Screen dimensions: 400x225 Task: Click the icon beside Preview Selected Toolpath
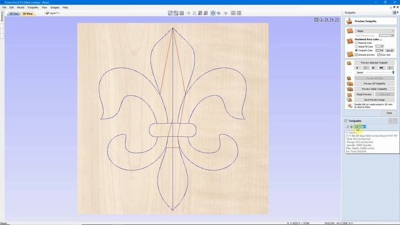pos(349,63)
